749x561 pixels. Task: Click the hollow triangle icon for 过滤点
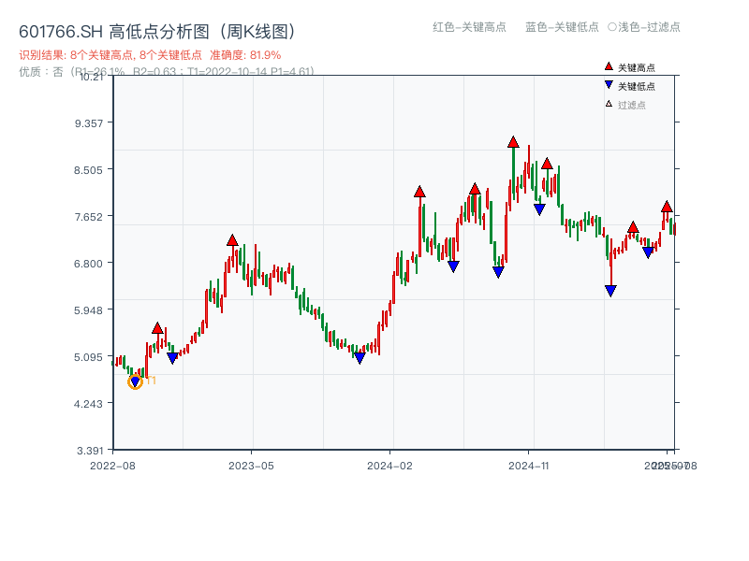[609, 104]
